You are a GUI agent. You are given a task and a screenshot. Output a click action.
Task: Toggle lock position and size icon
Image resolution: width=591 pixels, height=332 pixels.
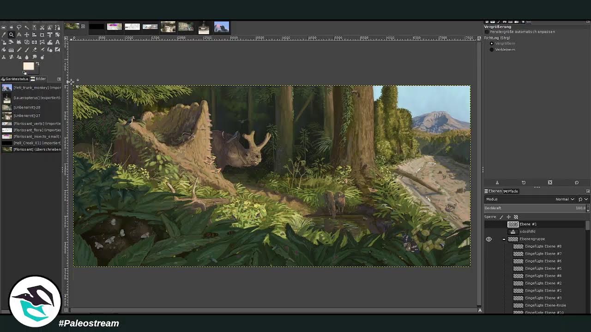click(508, 217)
